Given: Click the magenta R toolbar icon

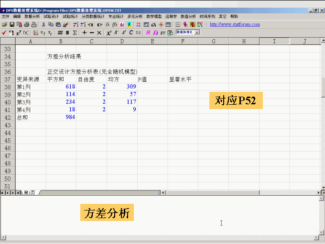Looking at the screenshot, I should 148,33.
